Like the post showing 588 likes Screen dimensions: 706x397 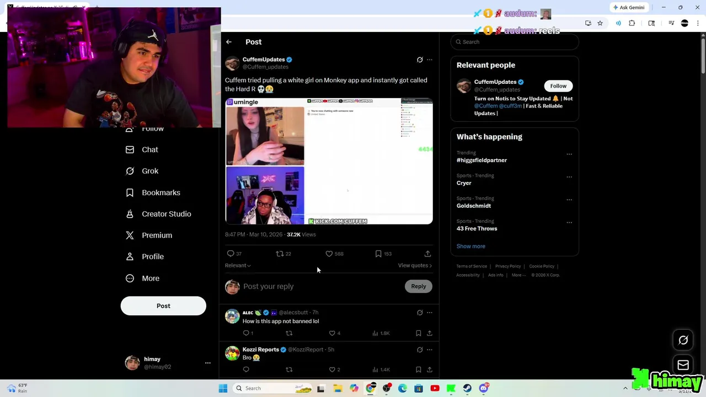click(x=329, y=254)
